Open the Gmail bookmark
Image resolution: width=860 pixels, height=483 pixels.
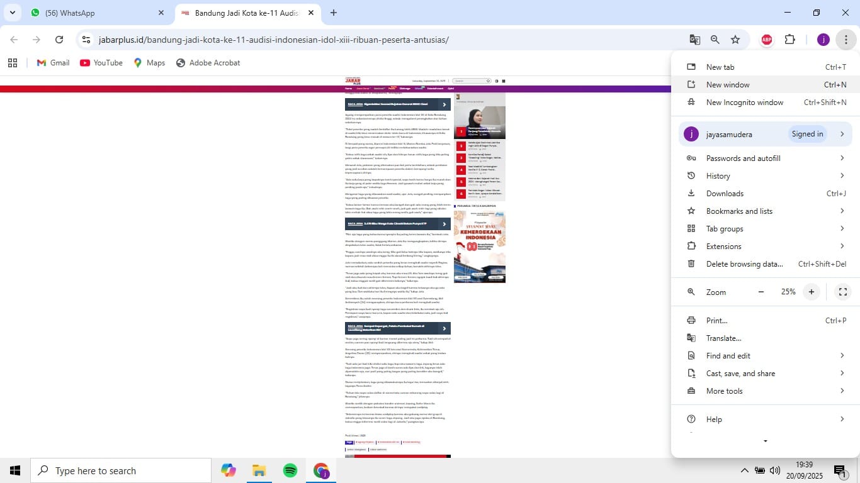pyautogui.click(x=53, y=63)
